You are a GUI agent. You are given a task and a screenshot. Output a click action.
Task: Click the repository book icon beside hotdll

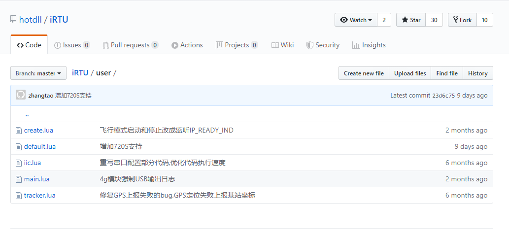pos(13,20)
